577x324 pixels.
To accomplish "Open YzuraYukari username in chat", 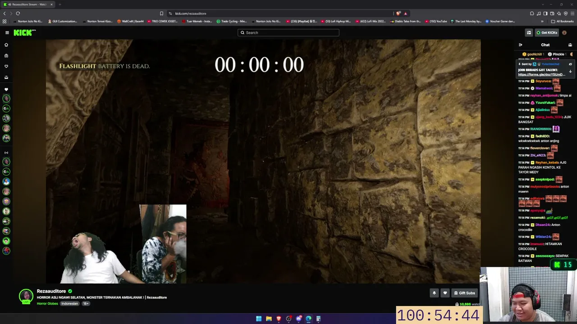I will point(545,103).
